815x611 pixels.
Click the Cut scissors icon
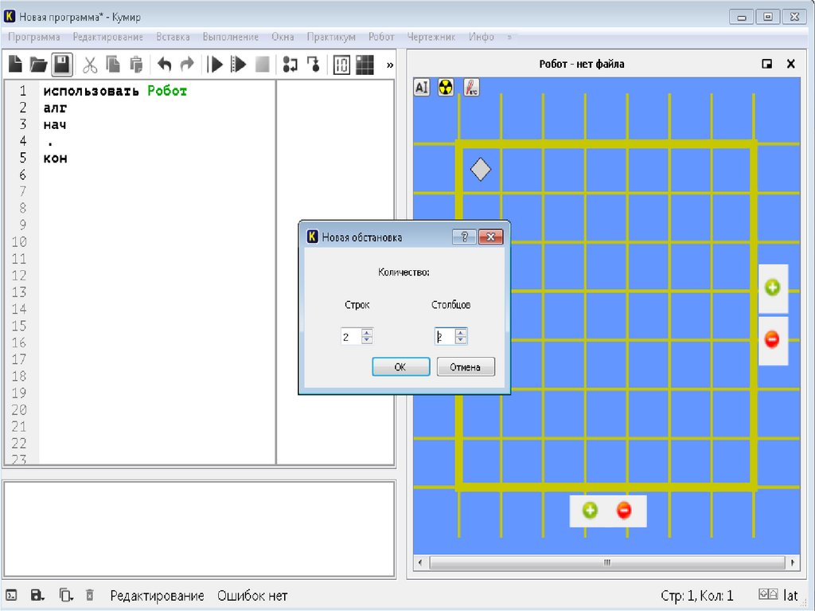coord(90,65)
